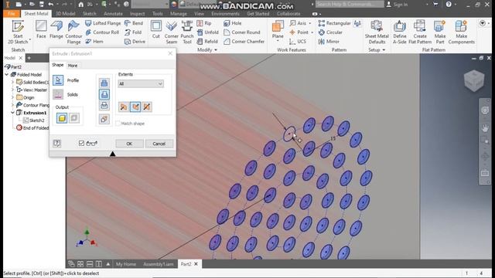Select Circular pattern tool
Image resolution: width=495 pixels, height=278 pixels.
pos(330,32)
